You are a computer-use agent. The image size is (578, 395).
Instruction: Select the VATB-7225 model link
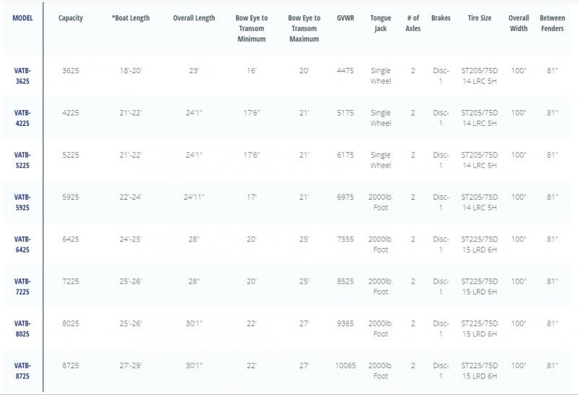click(22, 286)
